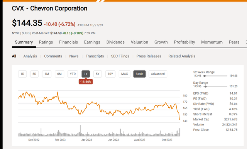Click the Prev. Close value $154.75
The image size is (247, 149).
click(x=232, y=130)
